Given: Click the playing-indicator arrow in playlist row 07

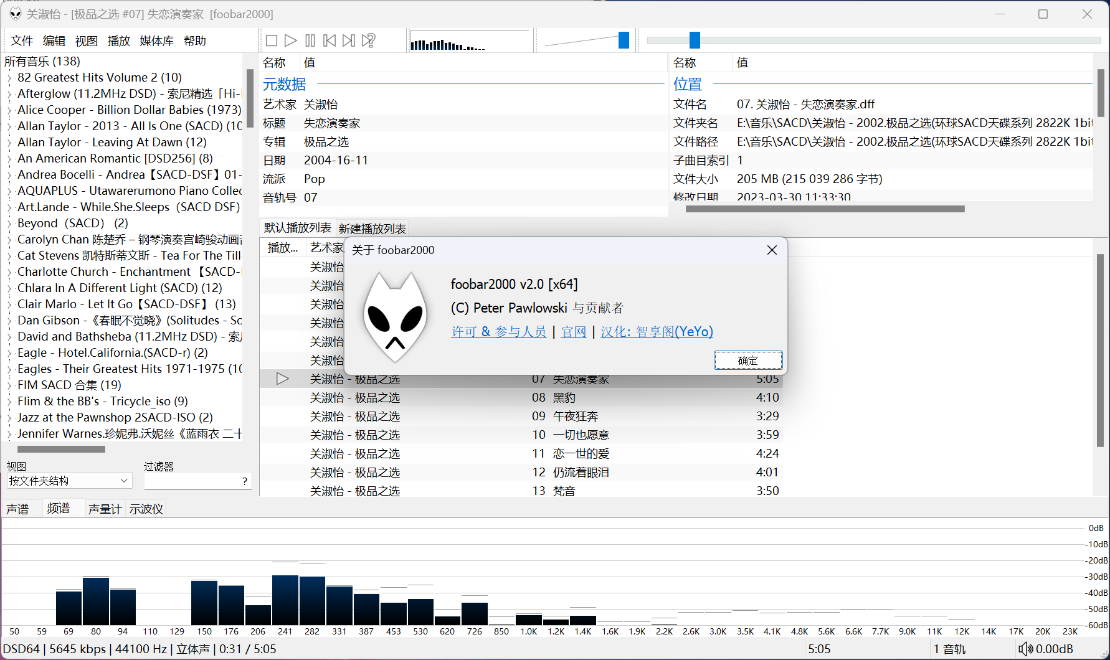Looking at the screenshot, I should pyautogui.click(x=282, y=379).
